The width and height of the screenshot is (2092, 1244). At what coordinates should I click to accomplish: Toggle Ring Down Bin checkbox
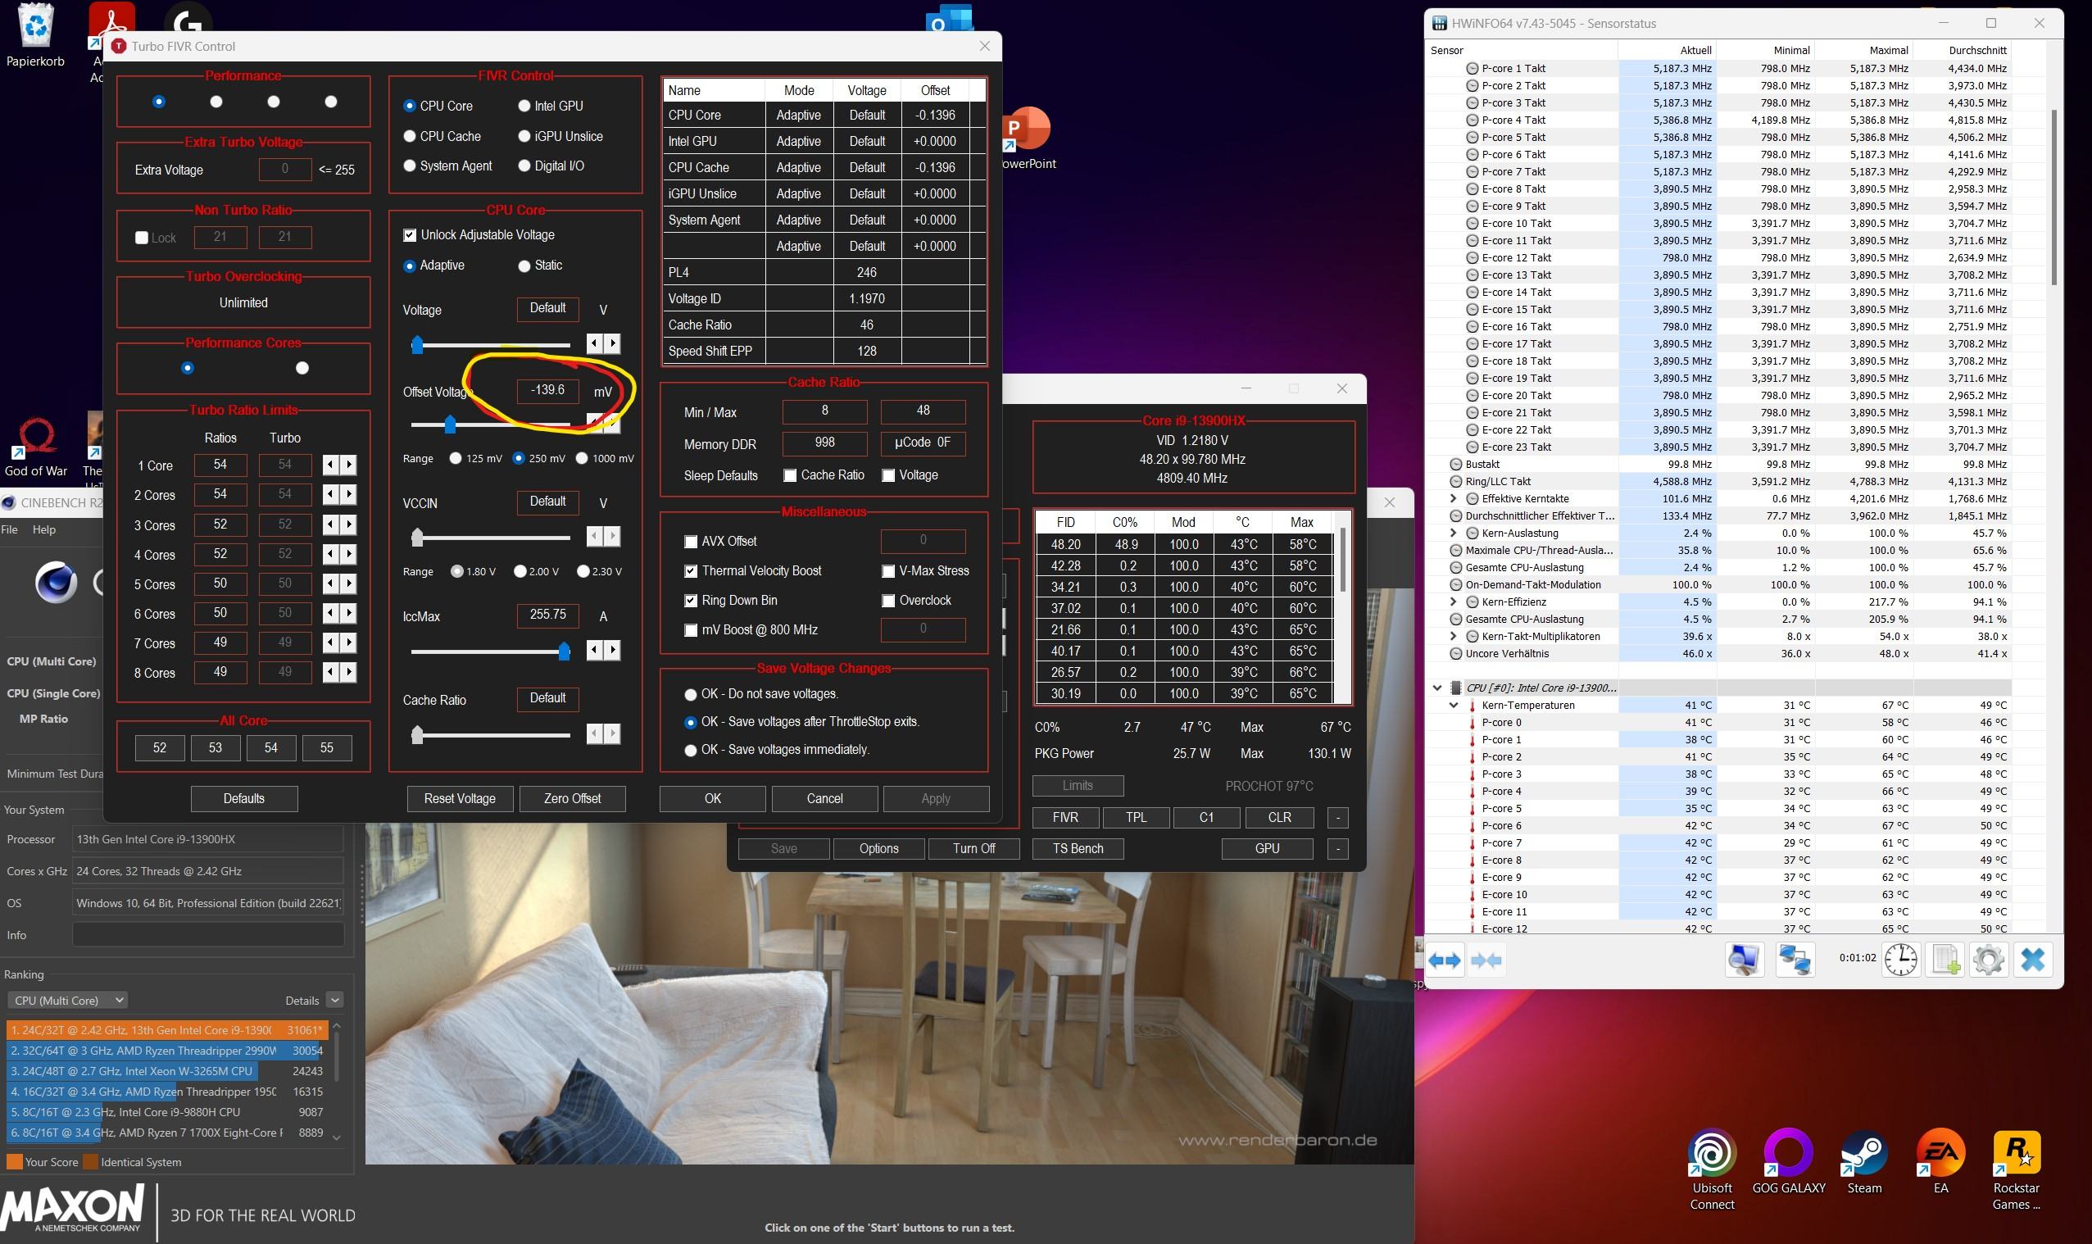click(x=691, y=600)
